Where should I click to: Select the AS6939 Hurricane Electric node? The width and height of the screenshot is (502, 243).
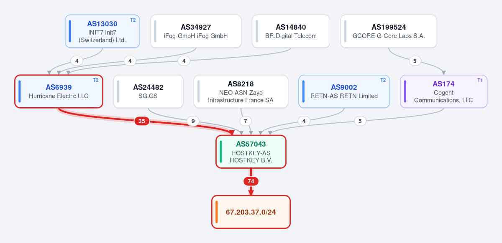click(x=59, y=91)
